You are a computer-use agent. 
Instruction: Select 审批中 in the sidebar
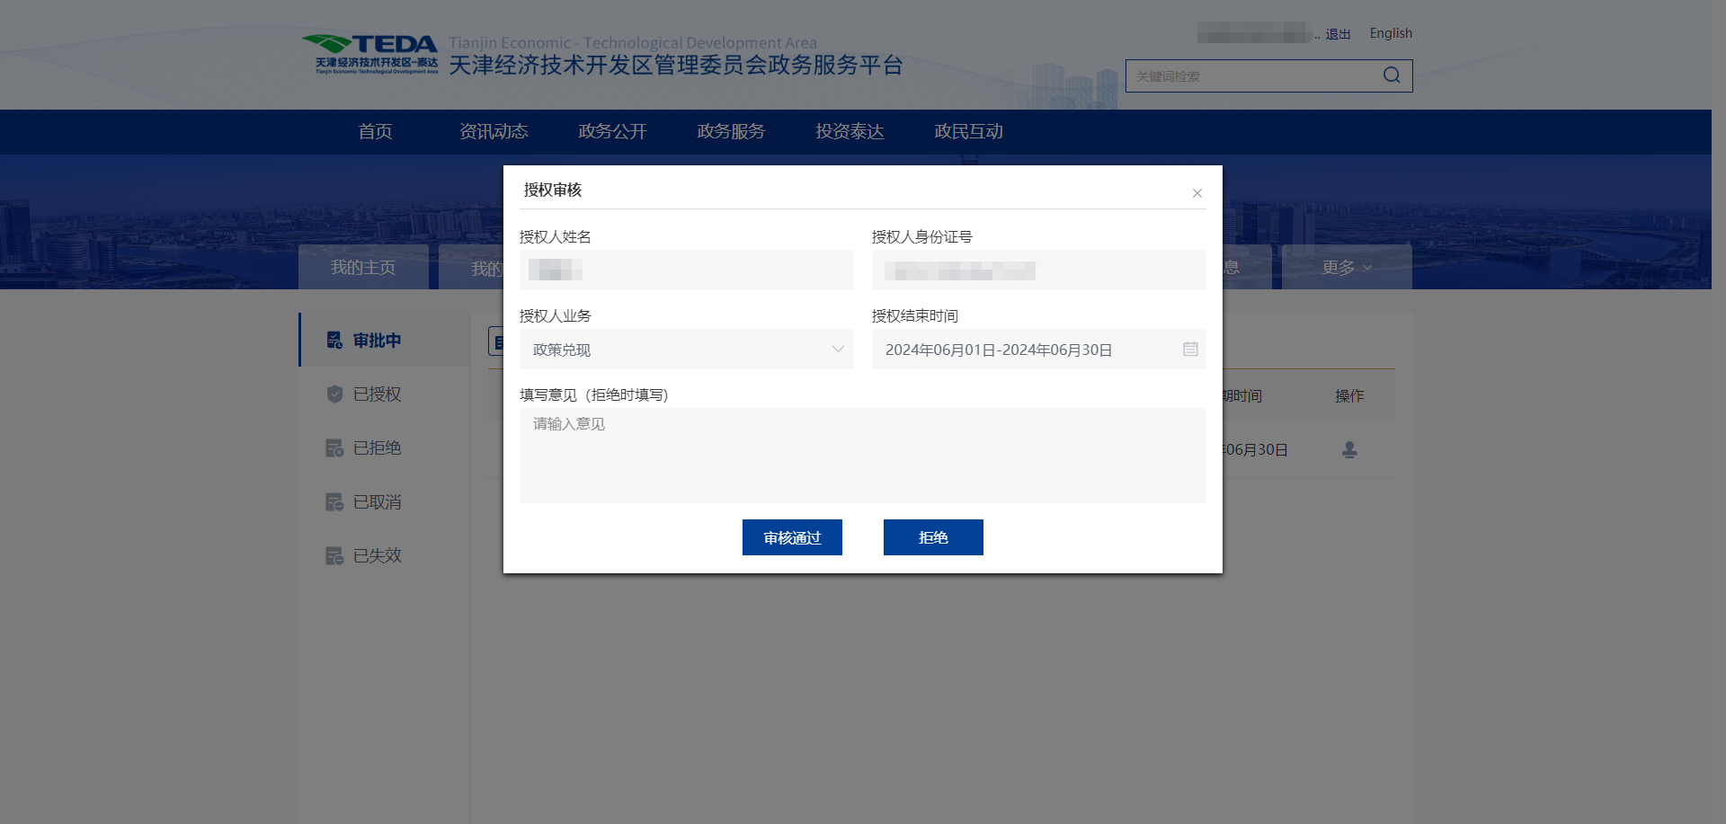coord(385,340)
